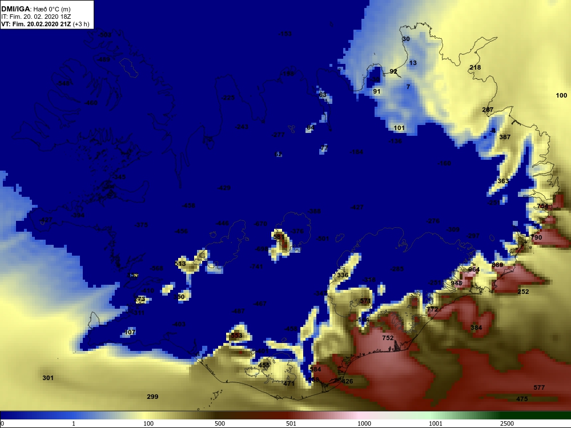Click the color bar label 1
This screenshot has width=571, height=428.
(74, 423)
